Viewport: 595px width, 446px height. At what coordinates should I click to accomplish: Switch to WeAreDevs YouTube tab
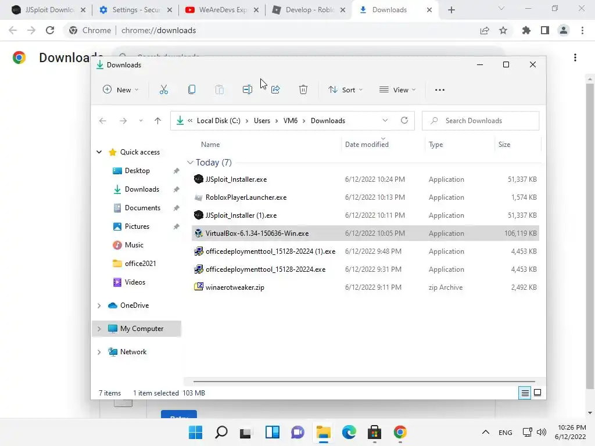222,10
